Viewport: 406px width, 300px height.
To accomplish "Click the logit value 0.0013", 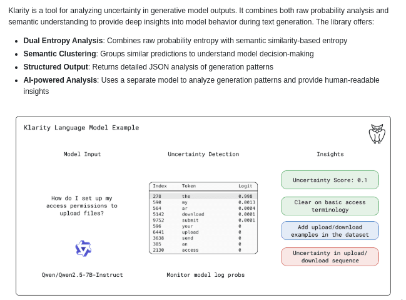I will tap(246, 202).
